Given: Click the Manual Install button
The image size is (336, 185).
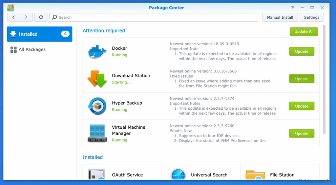Looking at the screenshot, I should click(280, 17).
